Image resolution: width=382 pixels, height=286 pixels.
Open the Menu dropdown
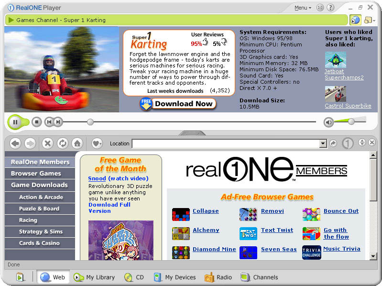[x=303, y=8]
